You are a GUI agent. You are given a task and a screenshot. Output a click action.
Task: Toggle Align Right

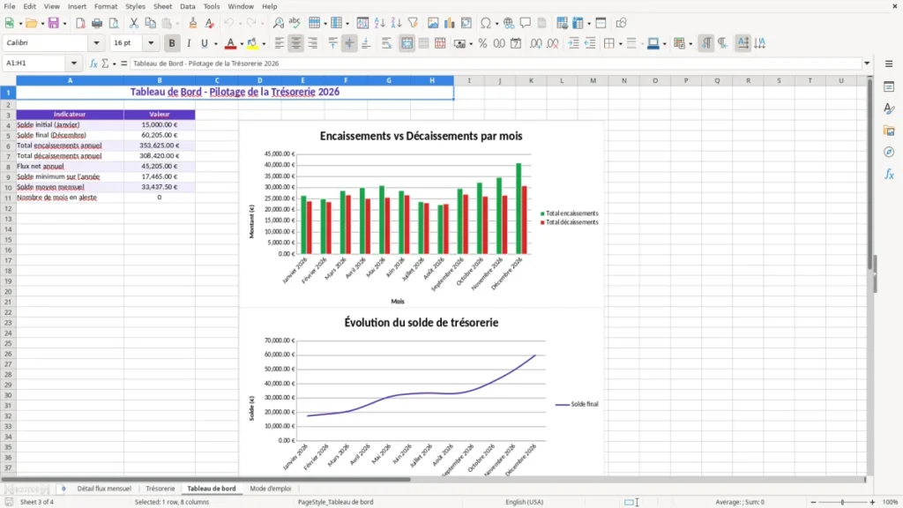tap(313, 43)
